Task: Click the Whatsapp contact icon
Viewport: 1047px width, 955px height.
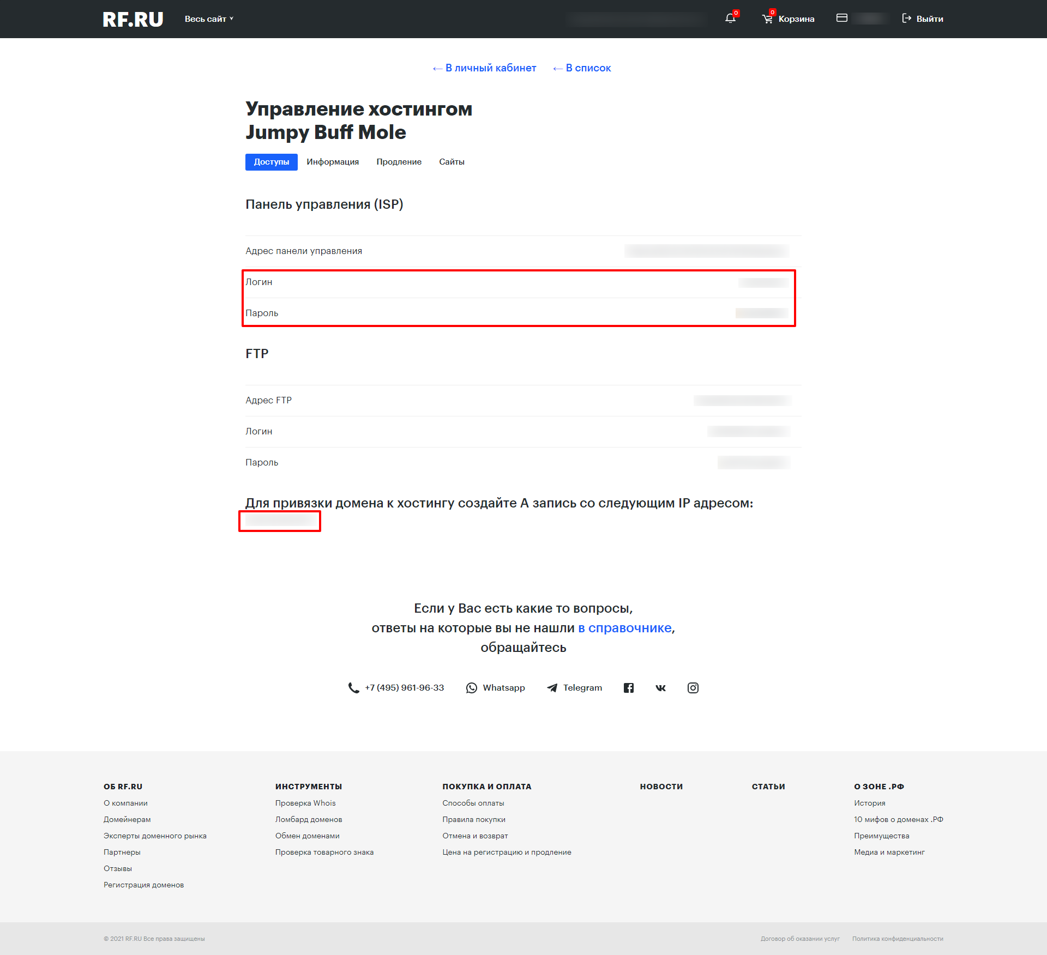Action: coord(472,688)
